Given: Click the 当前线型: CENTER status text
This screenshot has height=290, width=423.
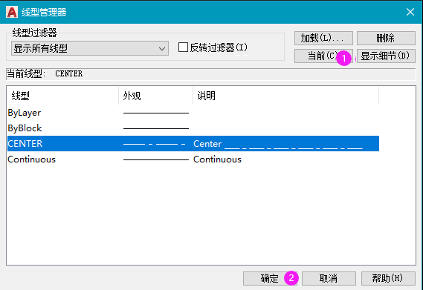Looking at the screenshot, I should [45, 73].
